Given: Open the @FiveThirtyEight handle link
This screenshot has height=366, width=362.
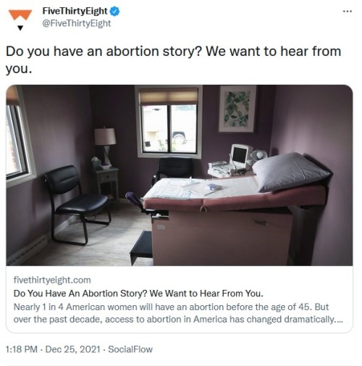Looking at the screenshot, I should 77,23.
